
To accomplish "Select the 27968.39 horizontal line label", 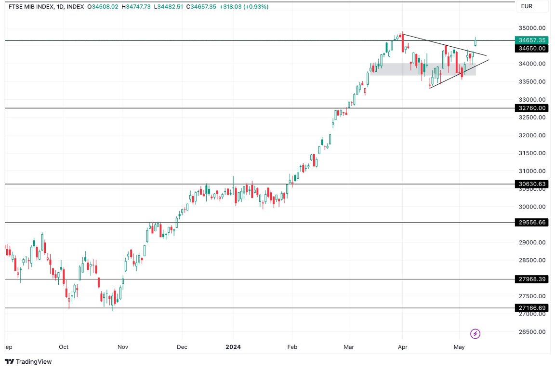I will coord(531,279).
